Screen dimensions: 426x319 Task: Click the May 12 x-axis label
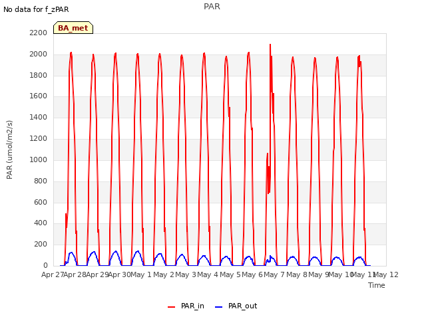click(386, 274)
